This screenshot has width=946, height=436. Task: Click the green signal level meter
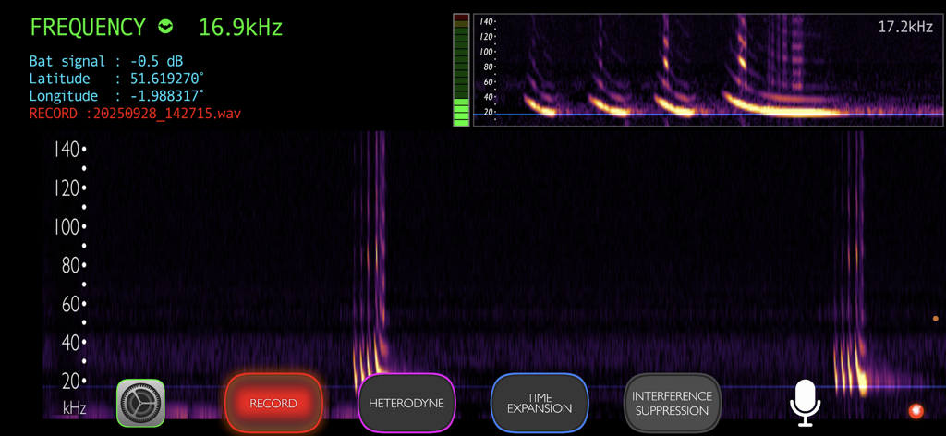point(461,70)
